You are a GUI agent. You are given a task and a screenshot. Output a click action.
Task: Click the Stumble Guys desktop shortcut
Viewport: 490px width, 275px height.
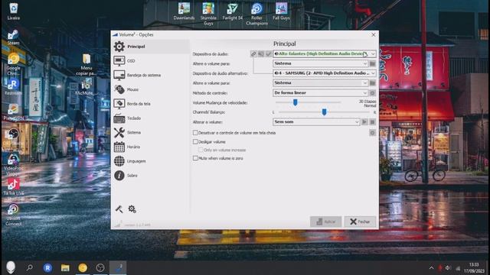click(x=208, y=14)
